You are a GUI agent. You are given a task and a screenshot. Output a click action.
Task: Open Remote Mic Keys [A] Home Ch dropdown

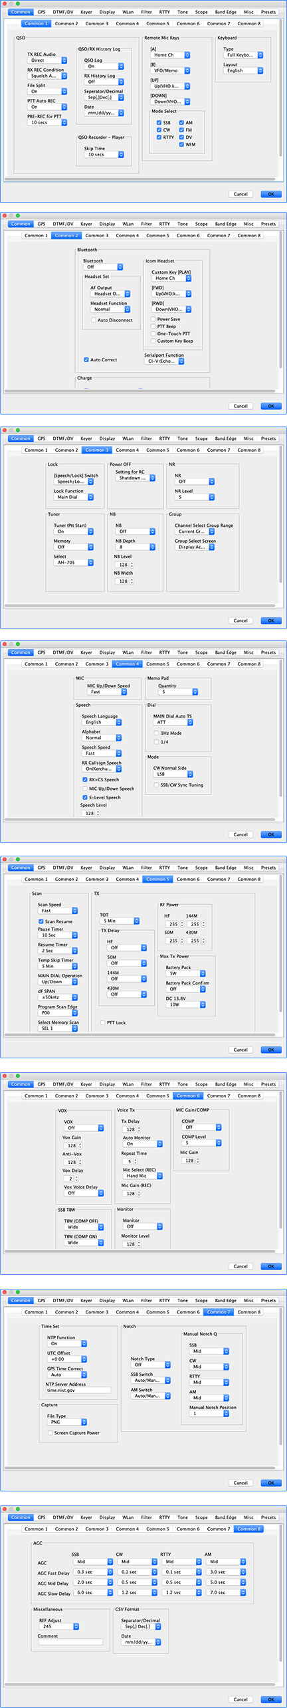click(171, 55)
